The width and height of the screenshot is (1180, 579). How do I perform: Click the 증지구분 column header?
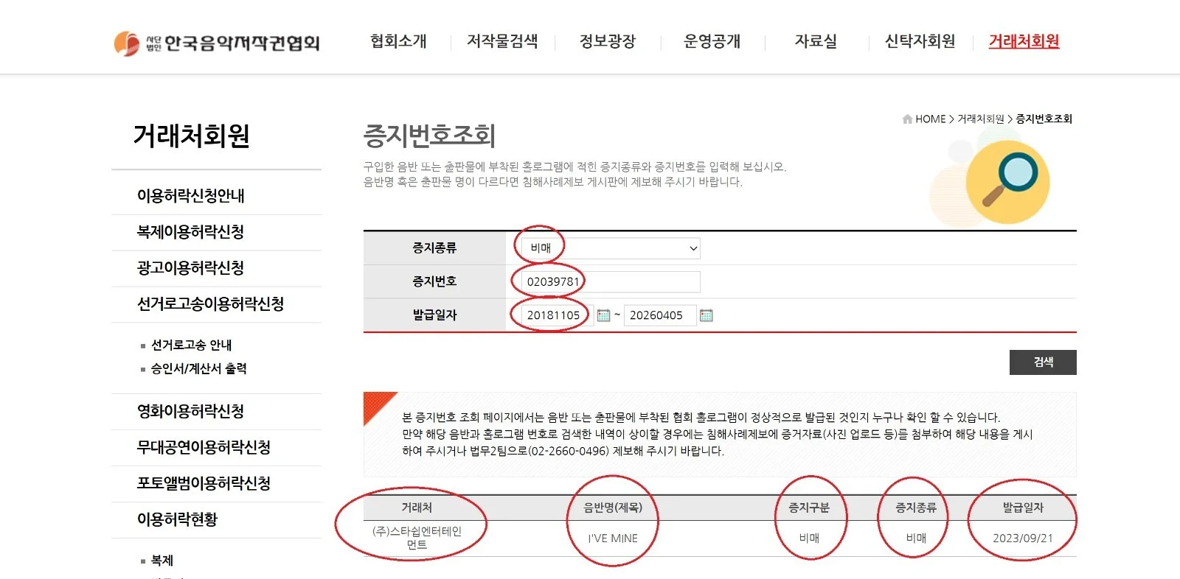pyautogui.click(x=809, y=508)
